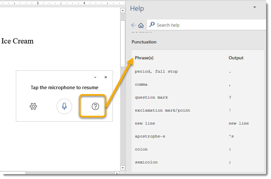The image size is (271, 179).
Task: Open Help pane options dropdown arrow
Action: click(255, 7)
